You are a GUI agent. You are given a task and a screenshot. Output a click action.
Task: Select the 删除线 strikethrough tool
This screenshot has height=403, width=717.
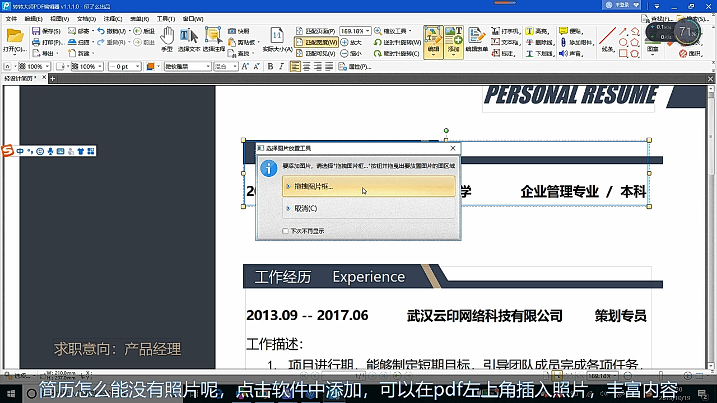pyautogui.click(x=539, y=43)
